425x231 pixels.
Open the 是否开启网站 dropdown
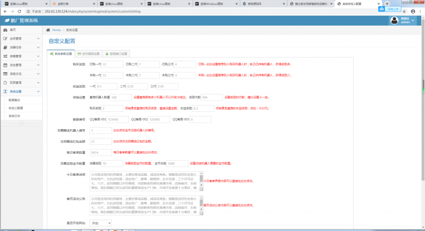(x=100, y=223)
